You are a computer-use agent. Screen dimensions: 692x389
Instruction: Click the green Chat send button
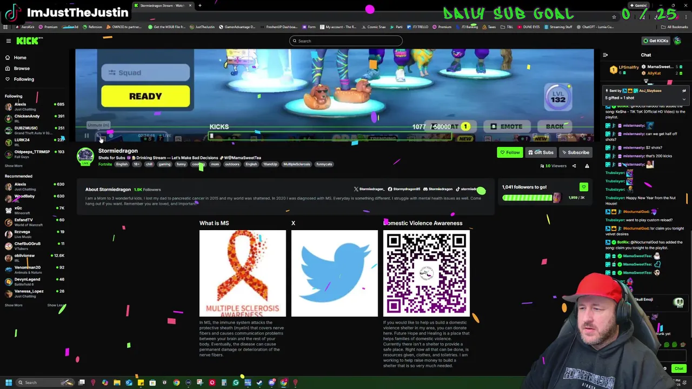coord(679,368)
